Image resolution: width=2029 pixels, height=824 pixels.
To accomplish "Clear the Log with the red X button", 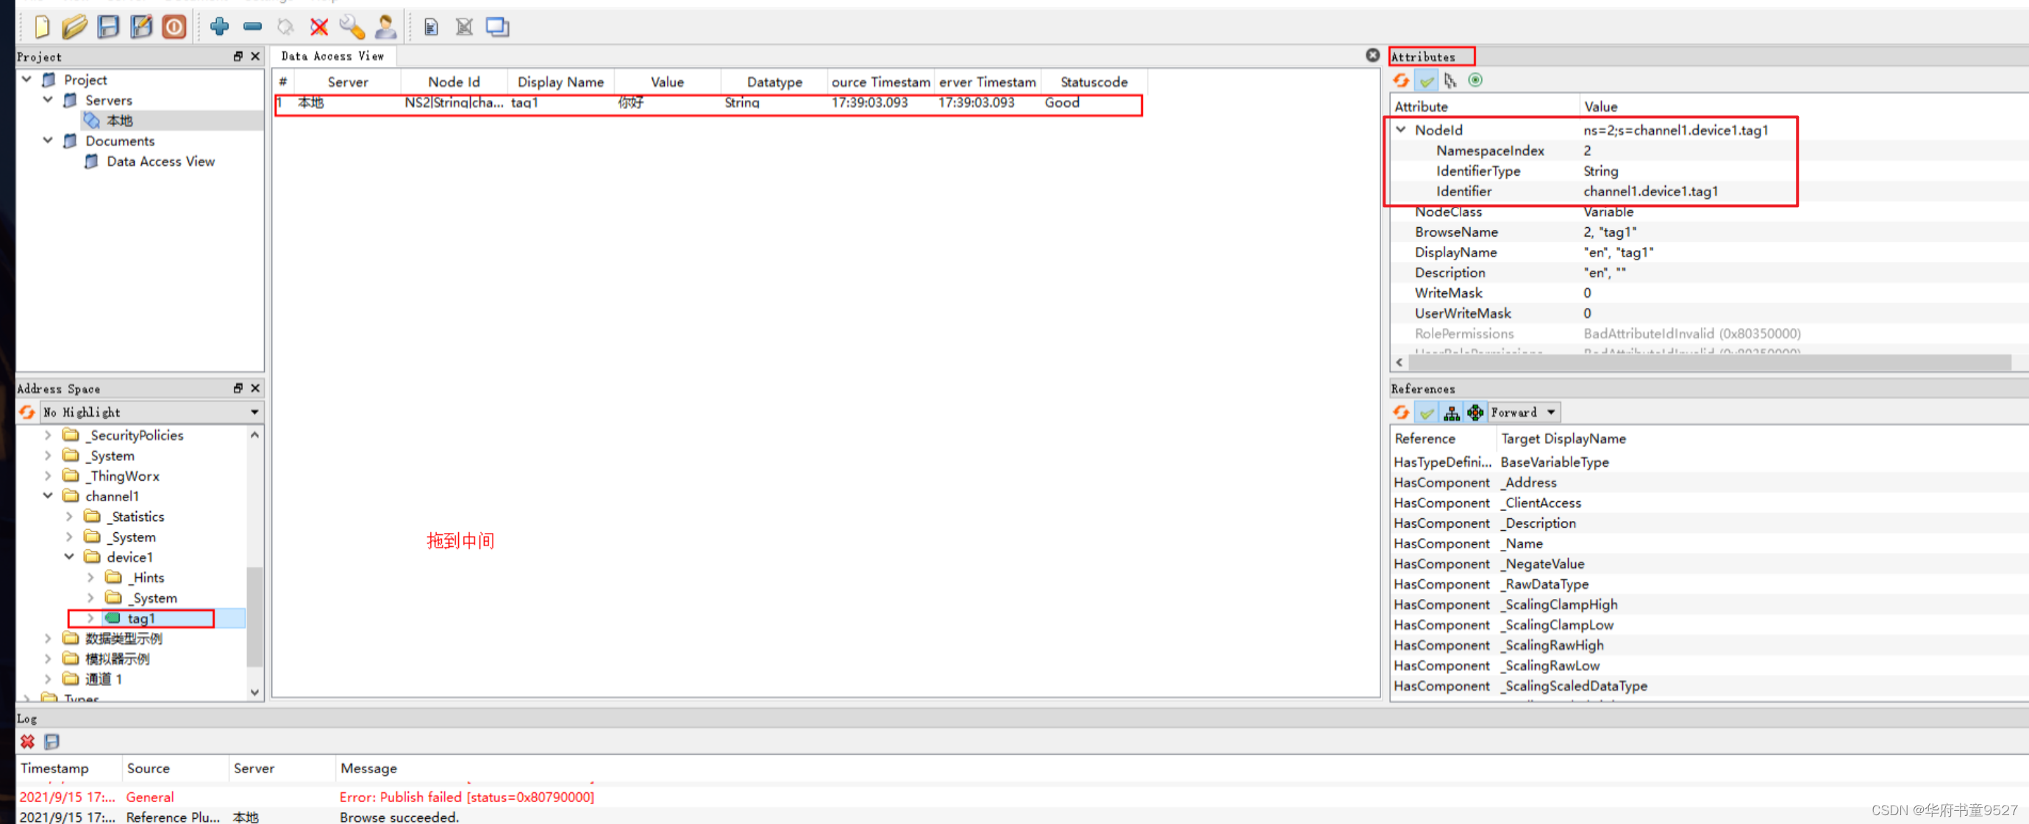I will 27,742.
